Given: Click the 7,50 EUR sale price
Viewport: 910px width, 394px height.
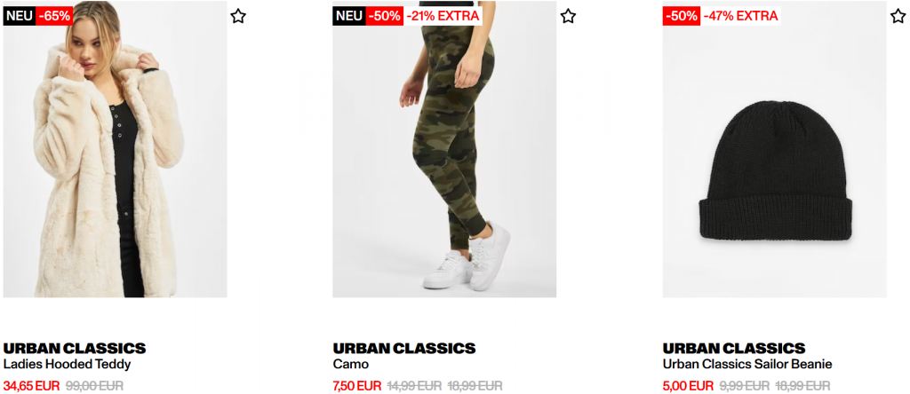Looking at the screenshot, I should (357, 385).
